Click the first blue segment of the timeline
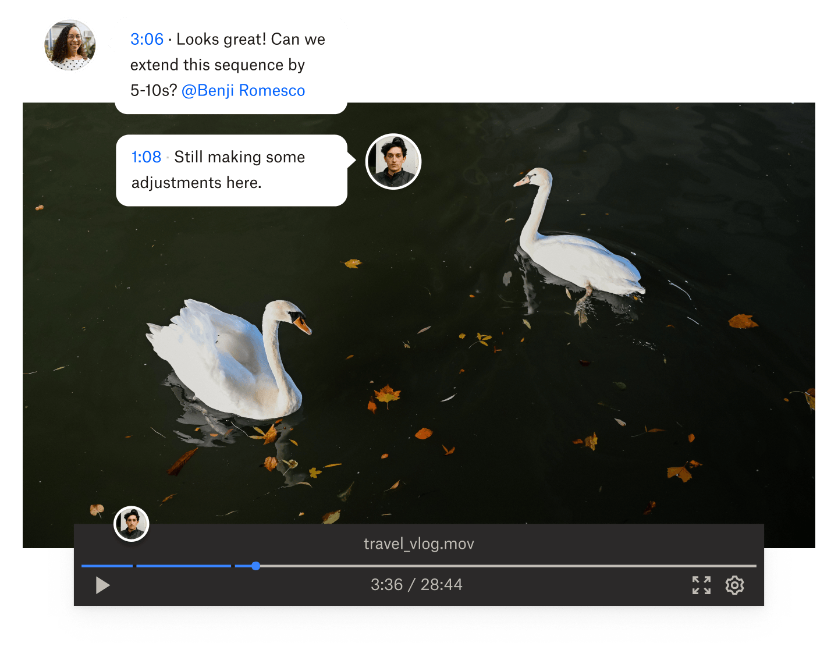Screen dimensions: 838x657 107,566
